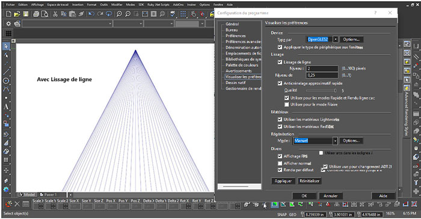
Task: Open the Insertion menu
Action: point(78,5)
